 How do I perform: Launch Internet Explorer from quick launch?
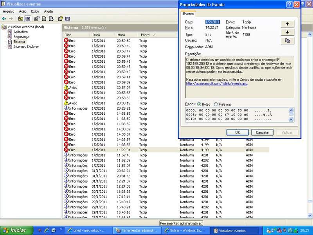pyautogui.click(x=47, y=230)
